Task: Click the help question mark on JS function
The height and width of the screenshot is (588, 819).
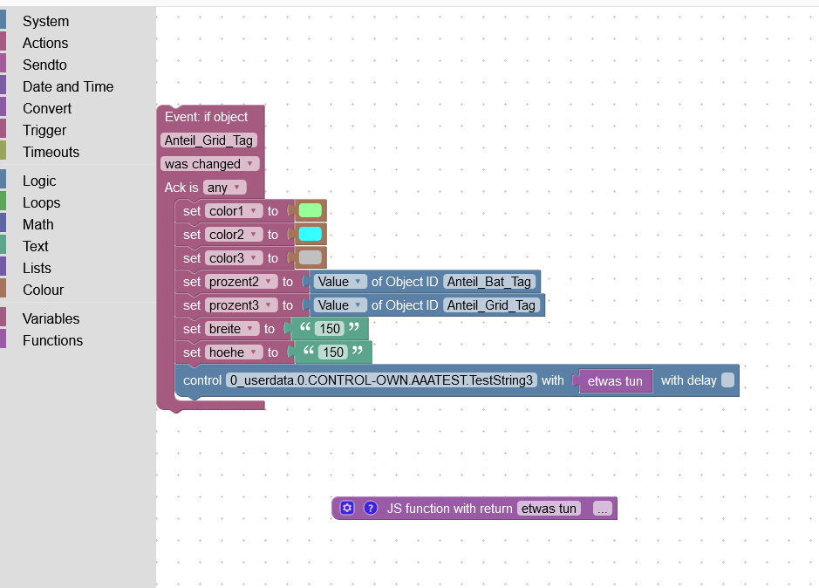Action: coord(371,508)
